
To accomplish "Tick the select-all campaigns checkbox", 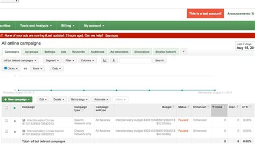I will 6,108.
